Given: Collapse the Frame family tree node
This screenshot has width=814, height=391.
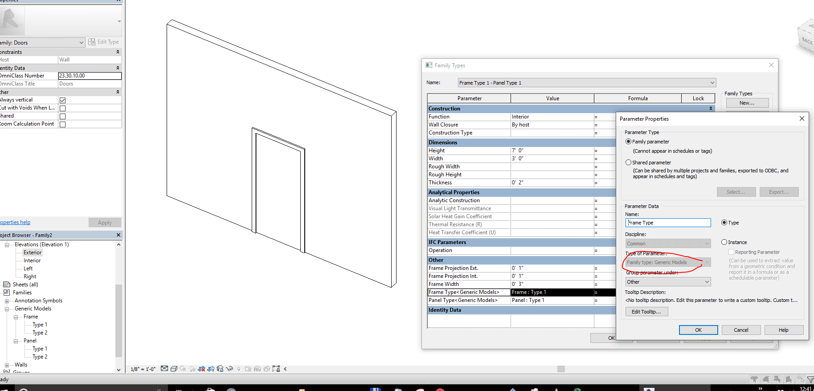Looking at the screenshot, I should pos(16,317).
